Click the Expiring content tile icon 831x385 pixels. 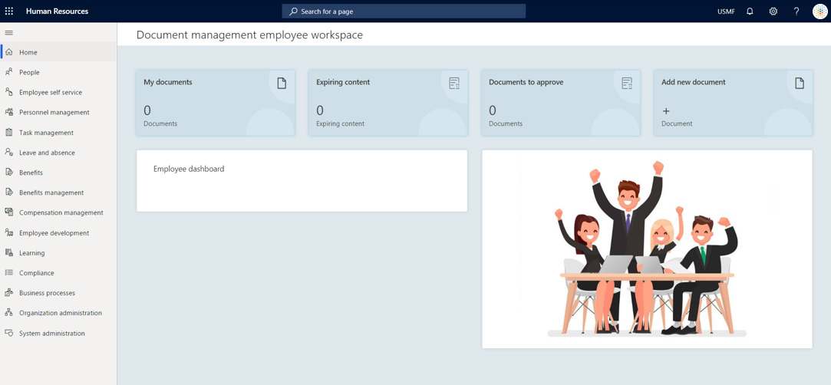pyautogui.click(x=454, y=83)
